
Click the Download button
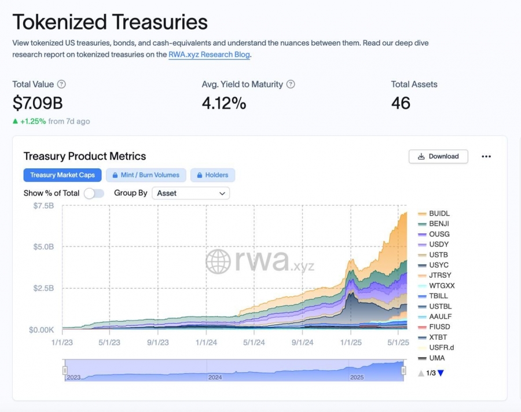pyautogui.click(x=438, y=156)
